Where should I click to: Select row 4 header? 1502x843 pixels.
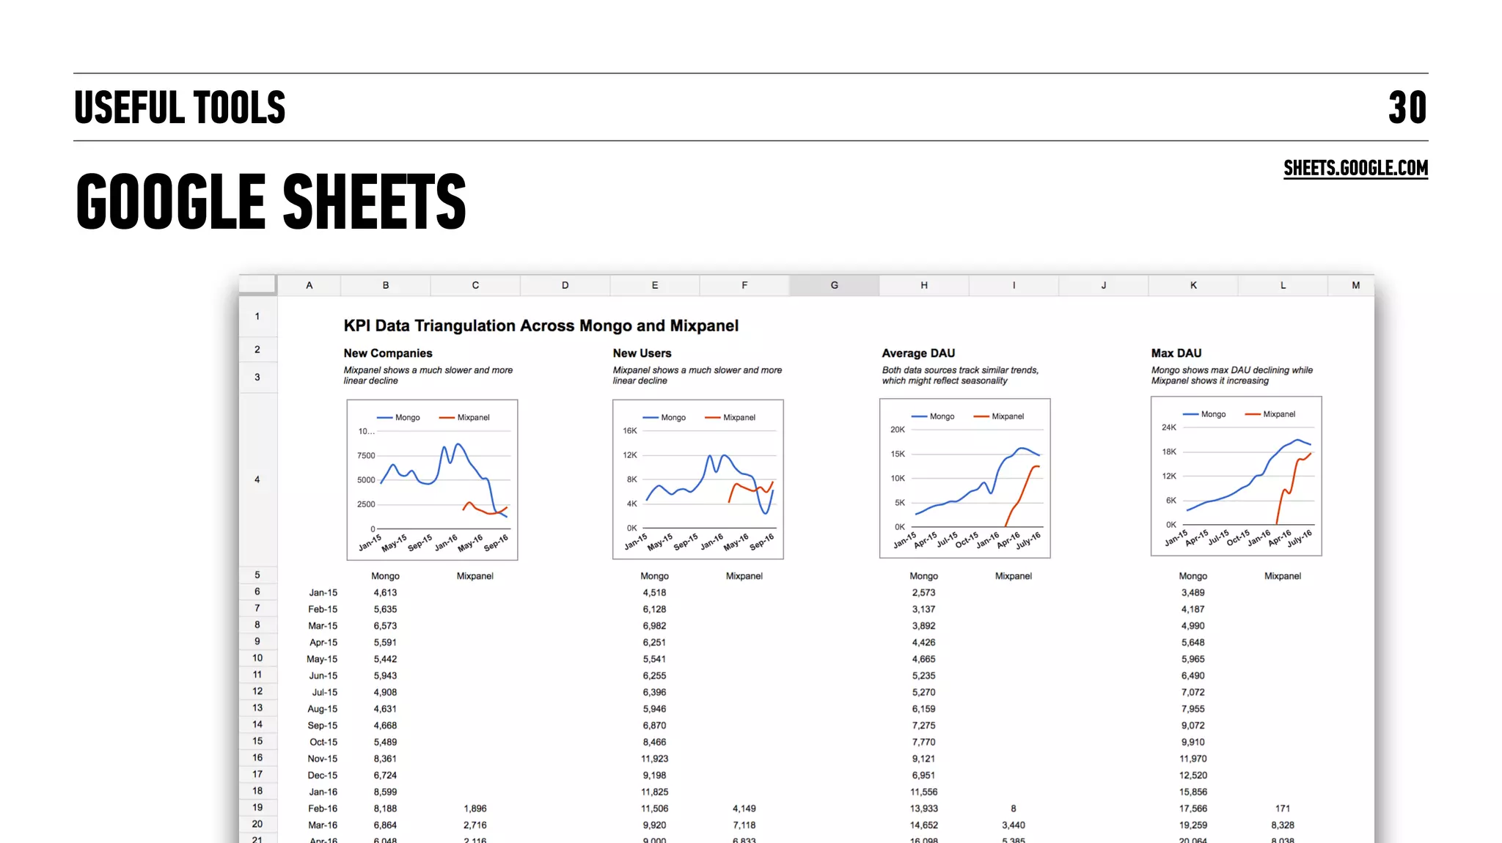[x=257, y=479]
